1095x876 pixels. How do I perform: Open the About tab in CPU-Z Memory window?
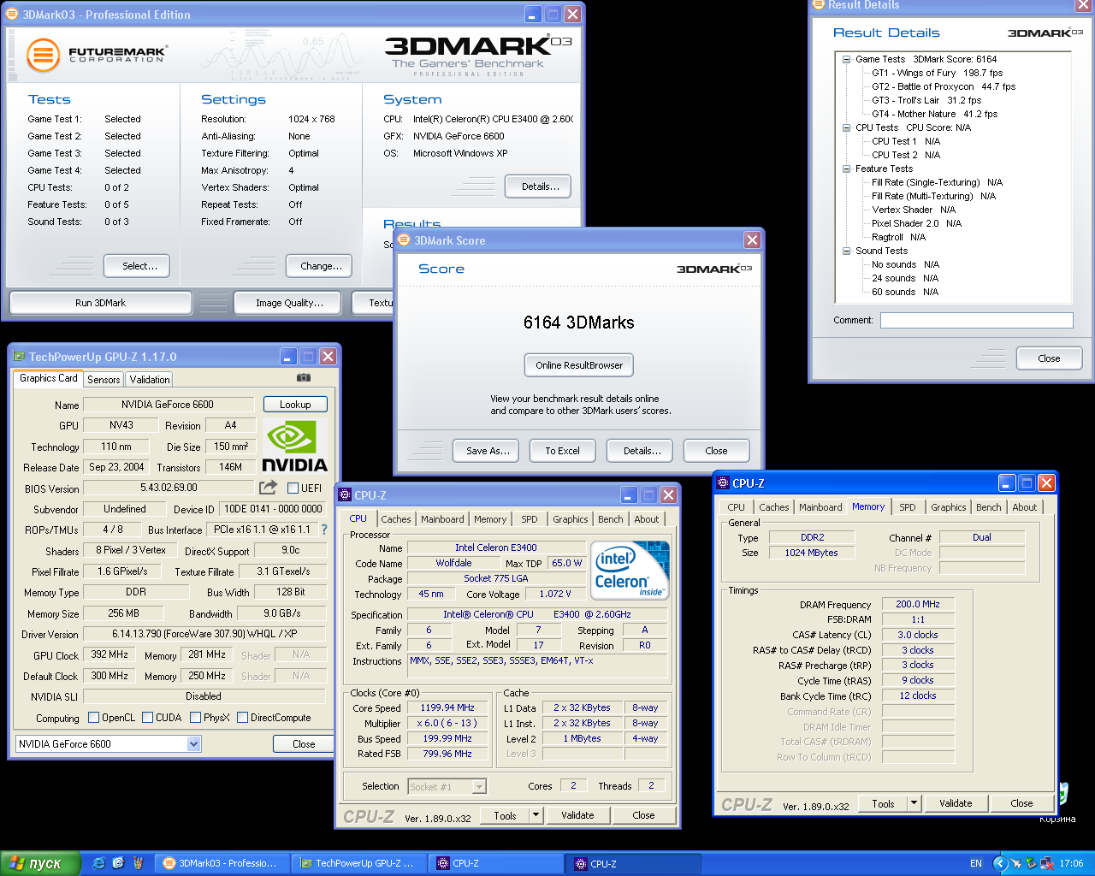click(x=1024, y=507)
